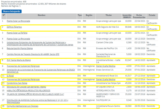Select Inmobiliaria Brotec - Icafal S.A. cell

tap(108, 61)
